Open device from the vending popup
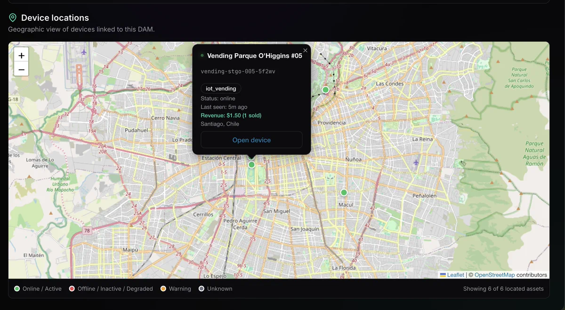Viewport: 565px width, 310px height. point(251,140)
